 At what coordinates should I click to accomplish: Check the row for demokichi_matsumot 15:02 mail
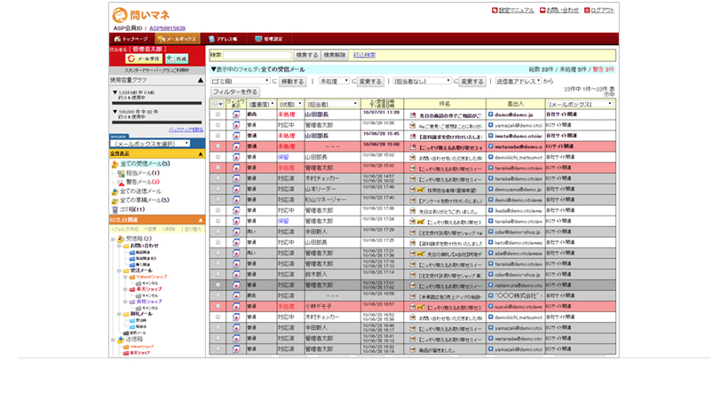tap(218, 157)
